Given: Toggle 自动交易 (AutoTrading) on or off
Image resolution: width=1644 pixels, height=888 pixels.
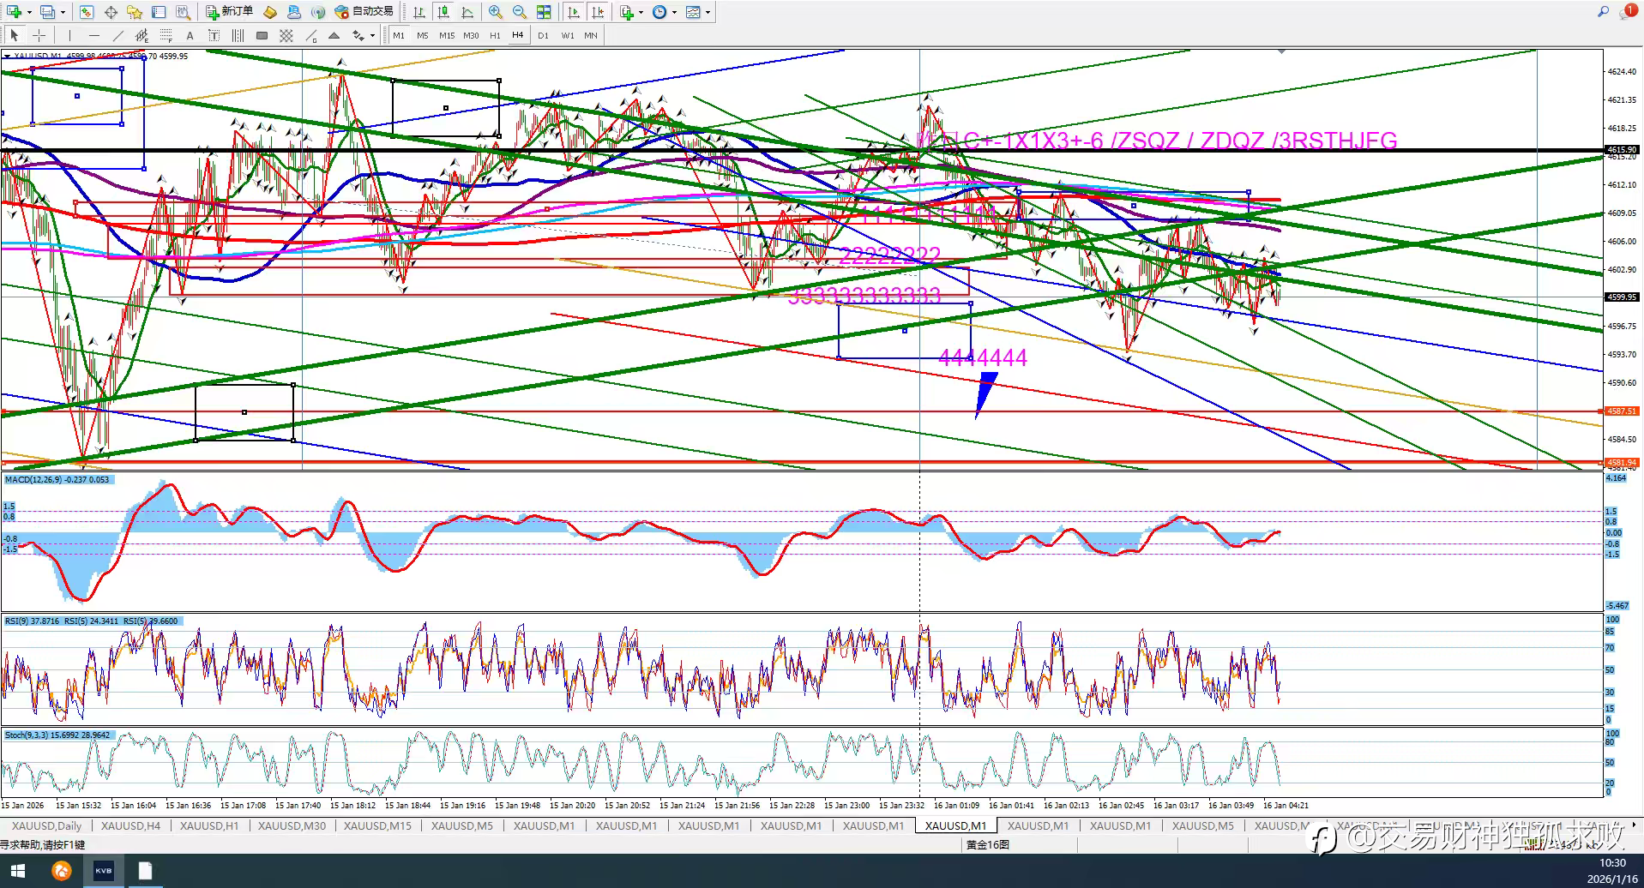Looking at the screenshot, I should tap(364, 12).
